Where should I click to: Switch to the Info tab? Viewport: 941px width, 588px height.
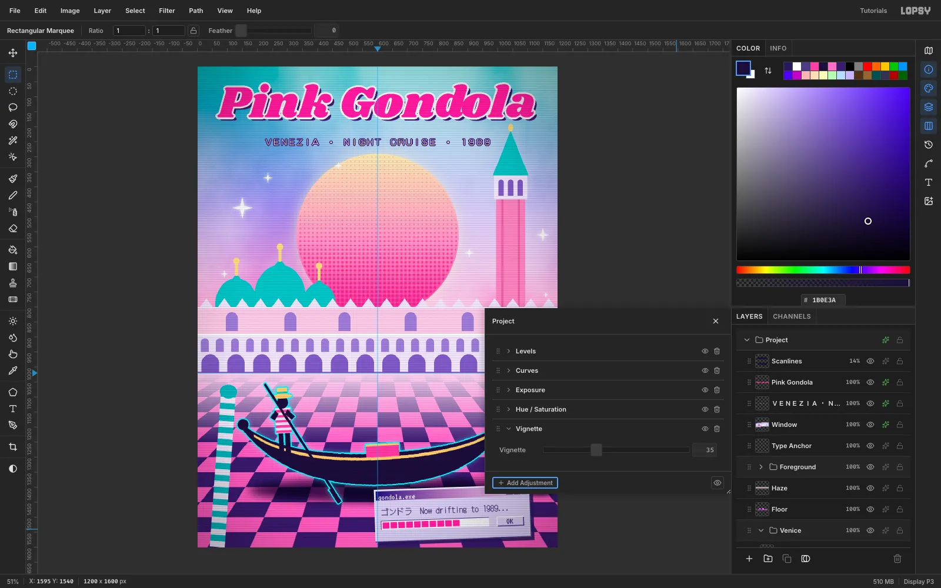tap(778, 48)
